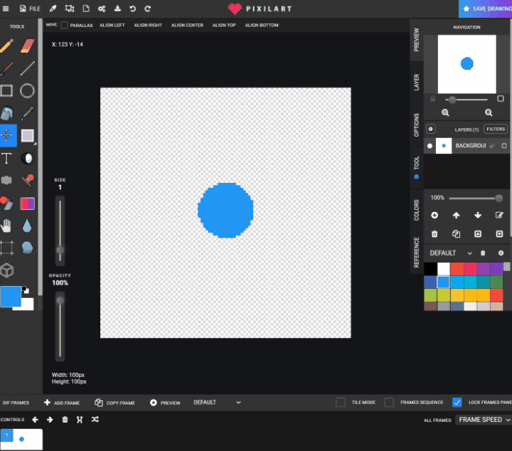Open the Options side tab
This screenshot has width=512, height=451.
pos(416,125)
